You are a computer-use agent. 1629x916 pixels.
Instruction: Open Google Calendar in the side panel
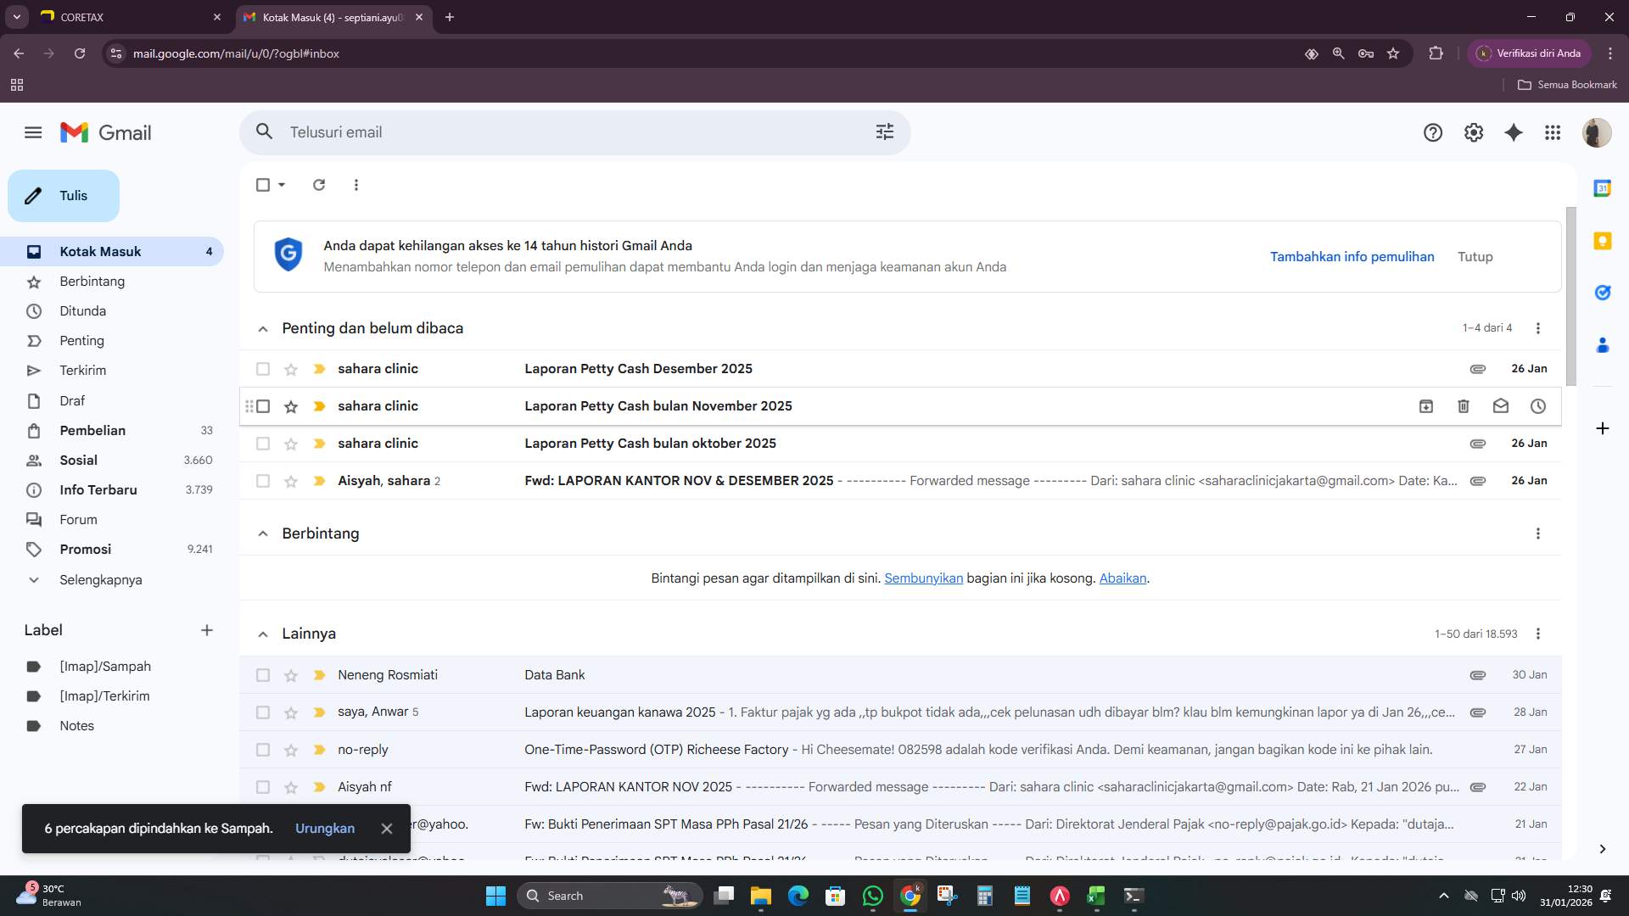click(x=1603, y=188)
